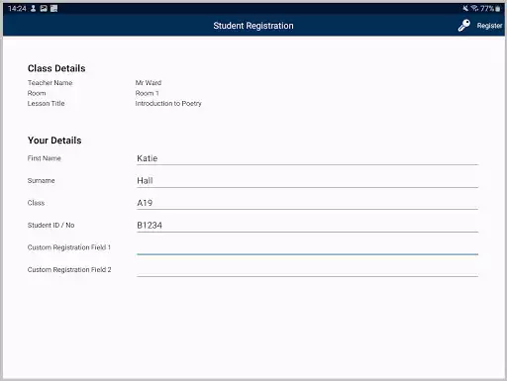Click the First Name field containing Katie
The image size is (507, 381).
click(307, 158)
